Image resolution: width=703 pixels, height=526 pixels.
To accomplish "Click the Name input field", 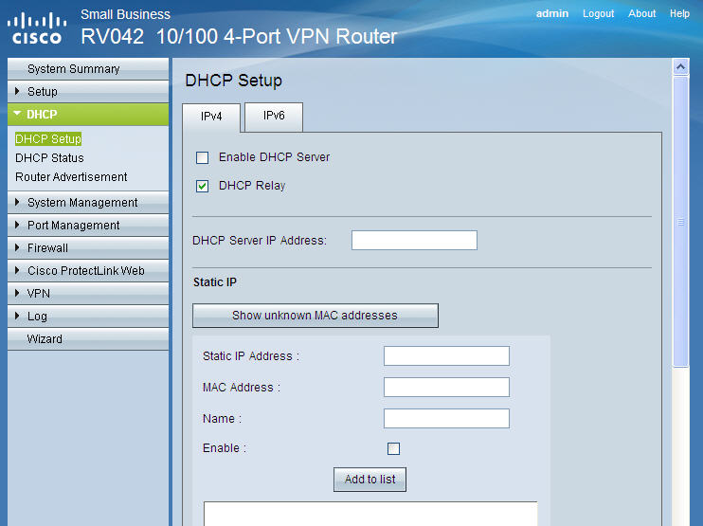I will [x=446, y=418].
